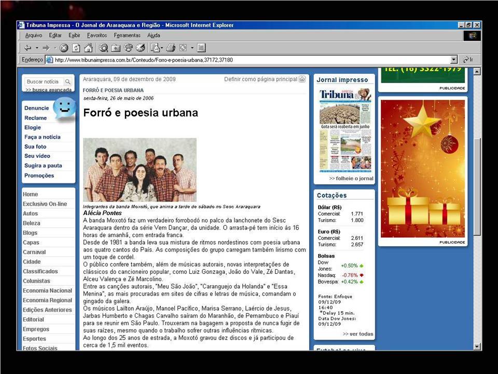The image size is (498, 374).
Task: Click the Mail toolbar icon
Action: (x=155, y=48)
